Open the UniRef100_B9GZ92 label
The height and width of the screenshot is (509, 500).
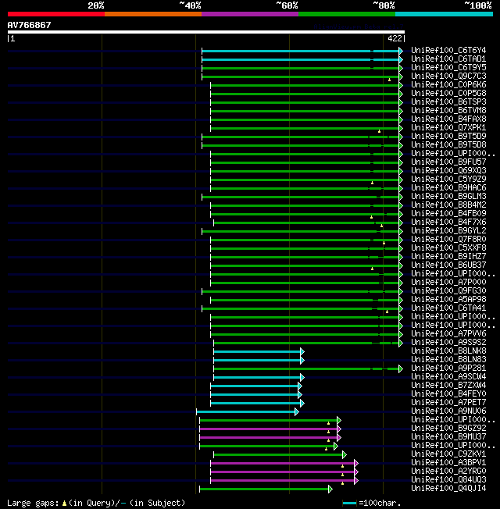click(448, 429)
